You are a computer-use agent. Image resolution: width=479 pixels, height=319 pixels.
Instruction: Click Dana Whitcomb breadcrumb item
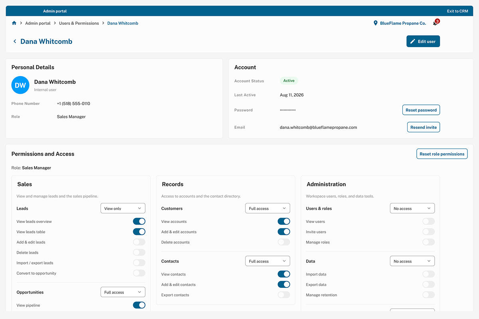coord(123,23)
